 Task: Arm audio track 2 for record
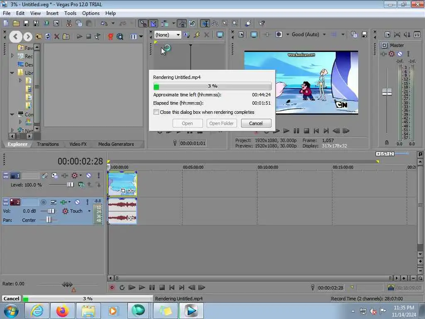43,202
